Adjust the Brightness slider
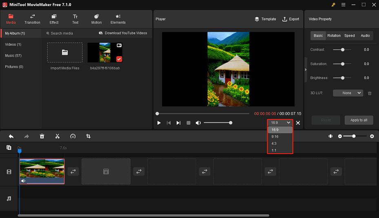Screen dimensions: 379x218 [x=343, y=78]
